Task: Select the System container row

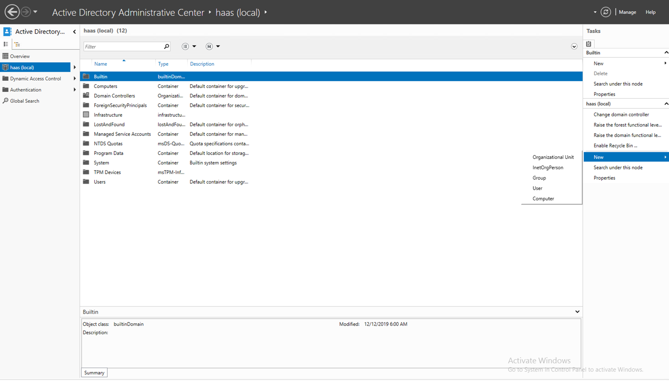Action: tap(331, 163)
